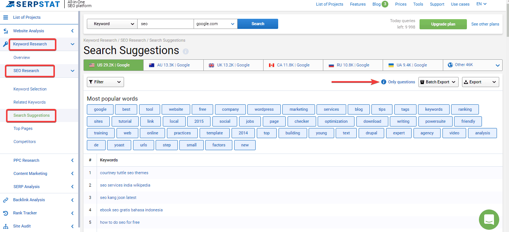Image resolution: width=509 pixels, height=232 pixels.
Task: Open Site Audit using its sidebar icon
Action: coord(5,226)
